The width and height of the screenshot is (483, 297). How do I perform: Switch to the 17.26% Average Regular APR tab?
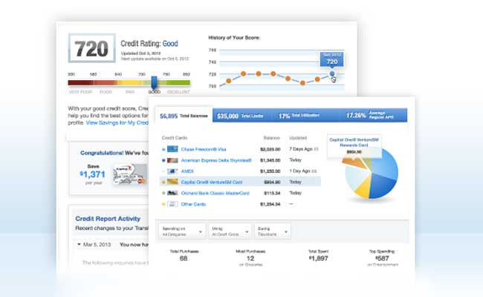pos(369,115)
